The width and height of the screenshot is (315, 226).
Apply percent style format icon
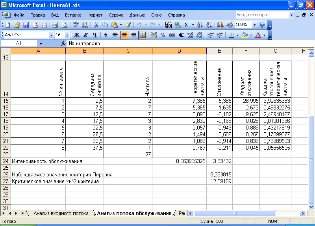(x=163, y=35)
